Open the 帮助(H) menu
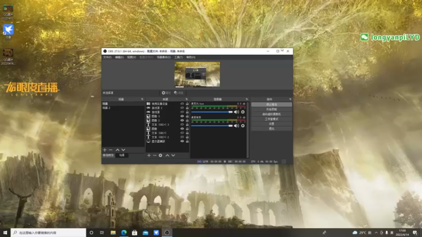Image resolution: width=422 pixels, height=237 pixels. [190, 57]
